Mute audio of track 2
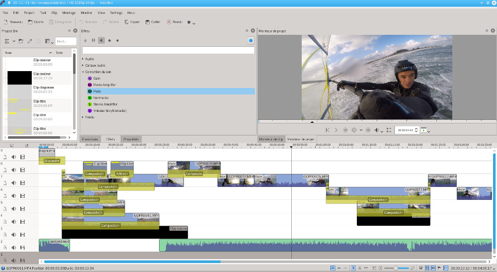 tap(13, 248)
